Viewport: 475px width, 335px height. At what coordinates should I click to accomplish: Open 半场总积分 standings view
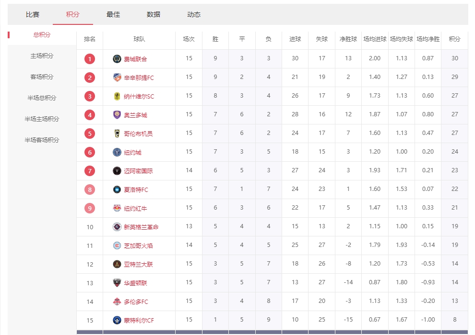point(42,98)
